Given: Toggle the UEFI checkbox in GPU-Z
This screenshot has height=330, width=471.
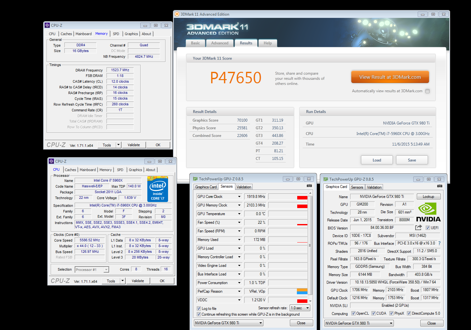Looking at the screenshot, I should tap(428, 228).
